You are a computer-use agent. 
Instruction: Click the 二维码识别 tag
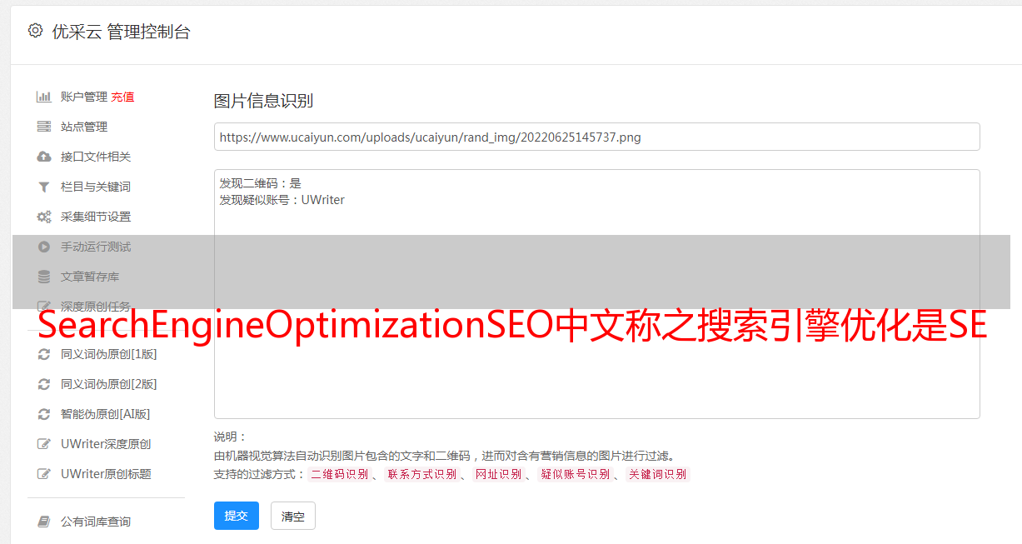(340, 474)
